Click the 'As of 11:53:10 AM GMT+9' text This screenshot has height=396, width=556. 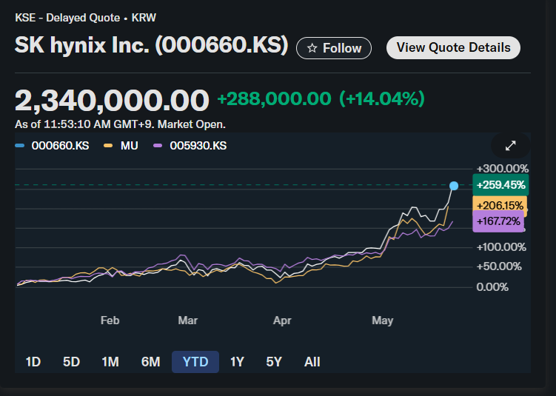click(84, 124)
